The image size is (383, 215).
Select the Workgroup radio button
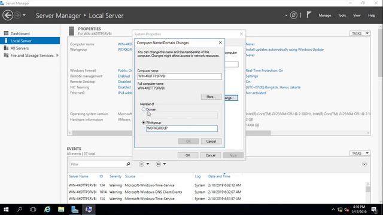coord(144,122)
